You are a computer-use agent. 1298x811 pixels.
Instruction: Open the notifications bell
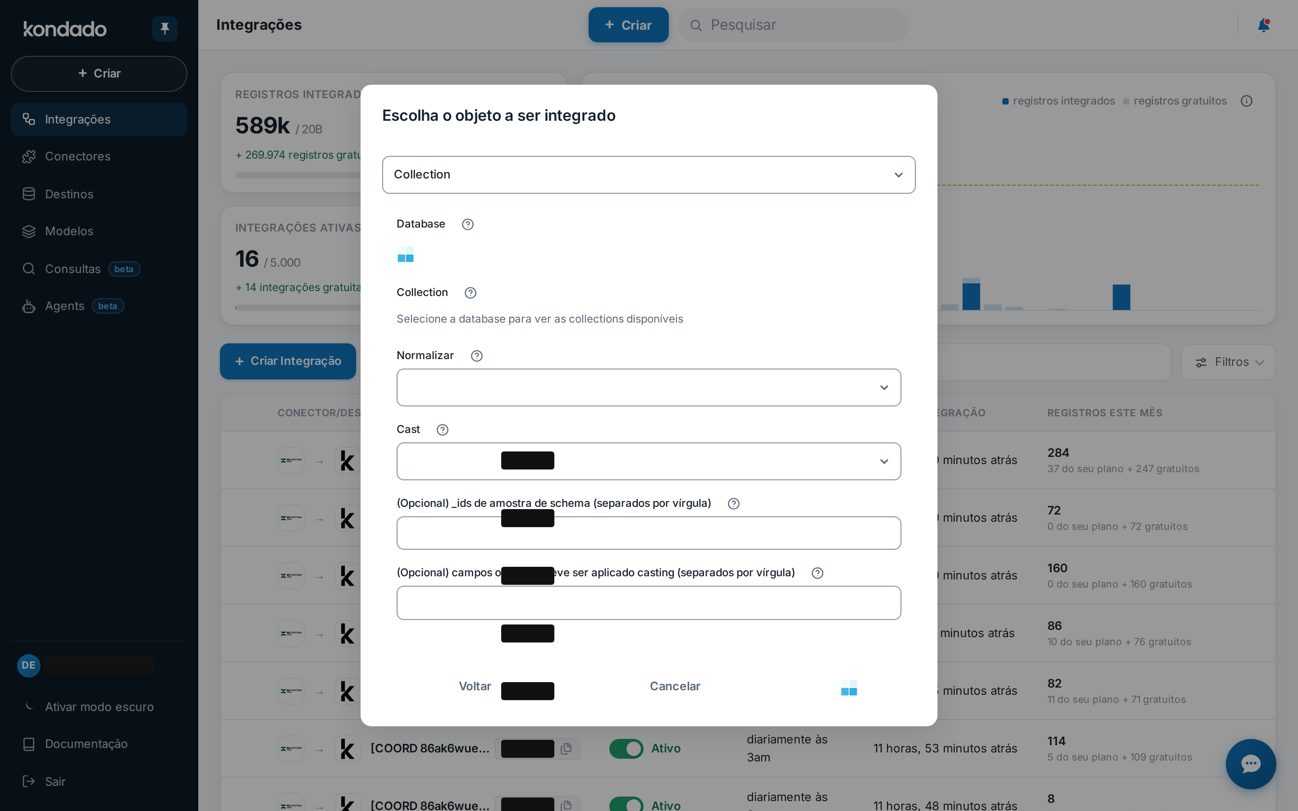point(1263,25)
